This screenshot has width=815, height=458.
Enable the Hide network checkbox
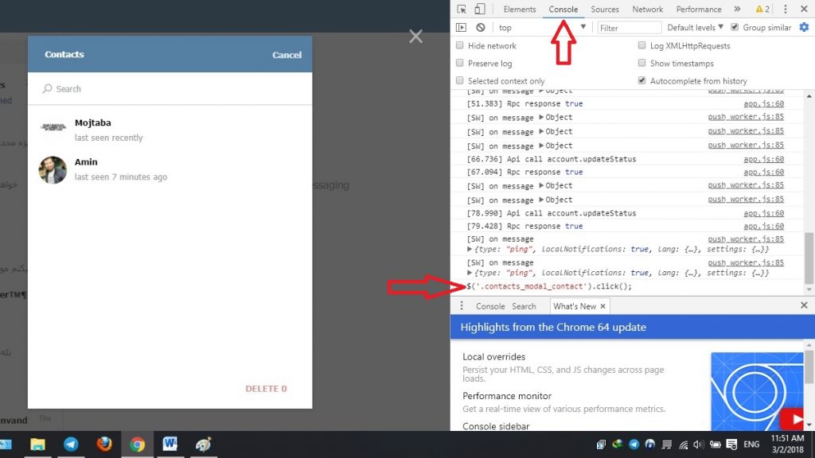tap(460, 46)
